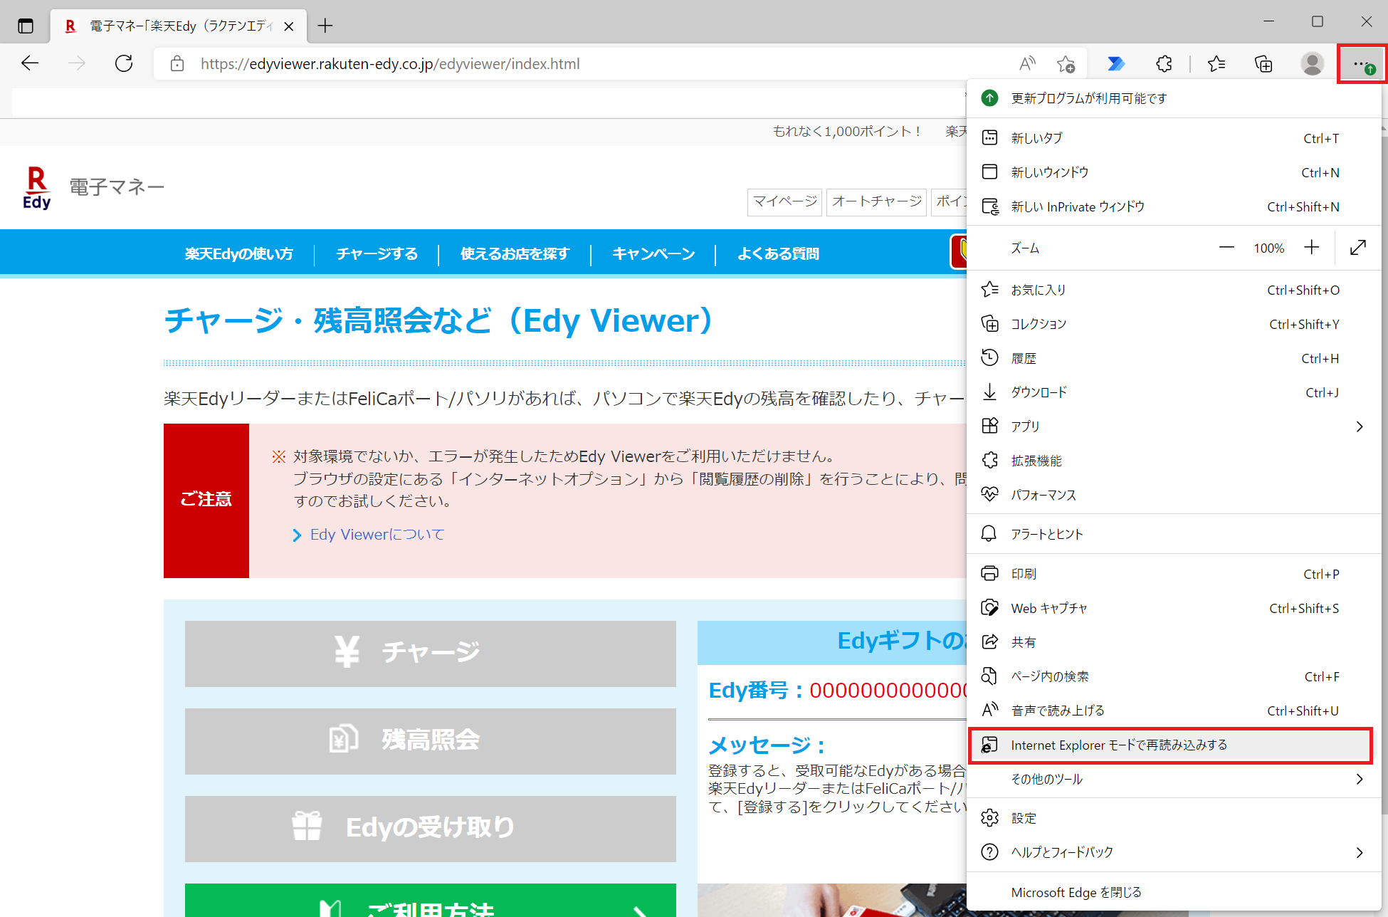Click the browser Back arrow
The image size is (1388, 917).
30,63
